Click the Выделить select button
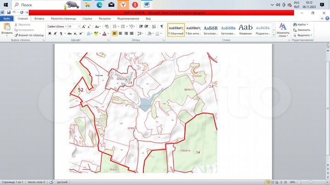This screenshot has width=330, height=185. [302, 35]
